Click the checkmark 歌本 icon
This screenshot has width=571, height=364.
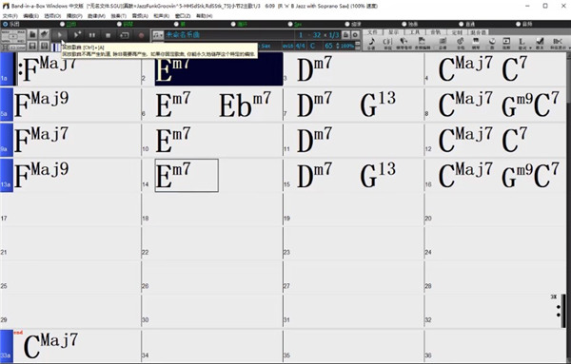(x=540, y=43)
